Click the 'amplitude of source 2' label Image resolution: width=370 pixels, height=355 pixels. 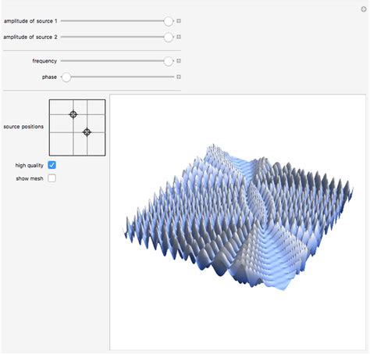[30, 38]
